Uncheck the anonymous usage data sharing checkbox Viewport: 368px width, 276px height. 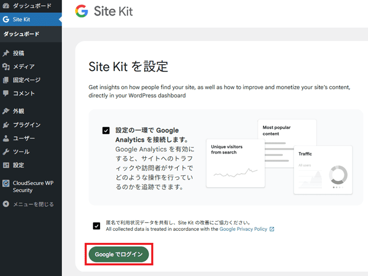pyautogui.click(x=96, y=226)
